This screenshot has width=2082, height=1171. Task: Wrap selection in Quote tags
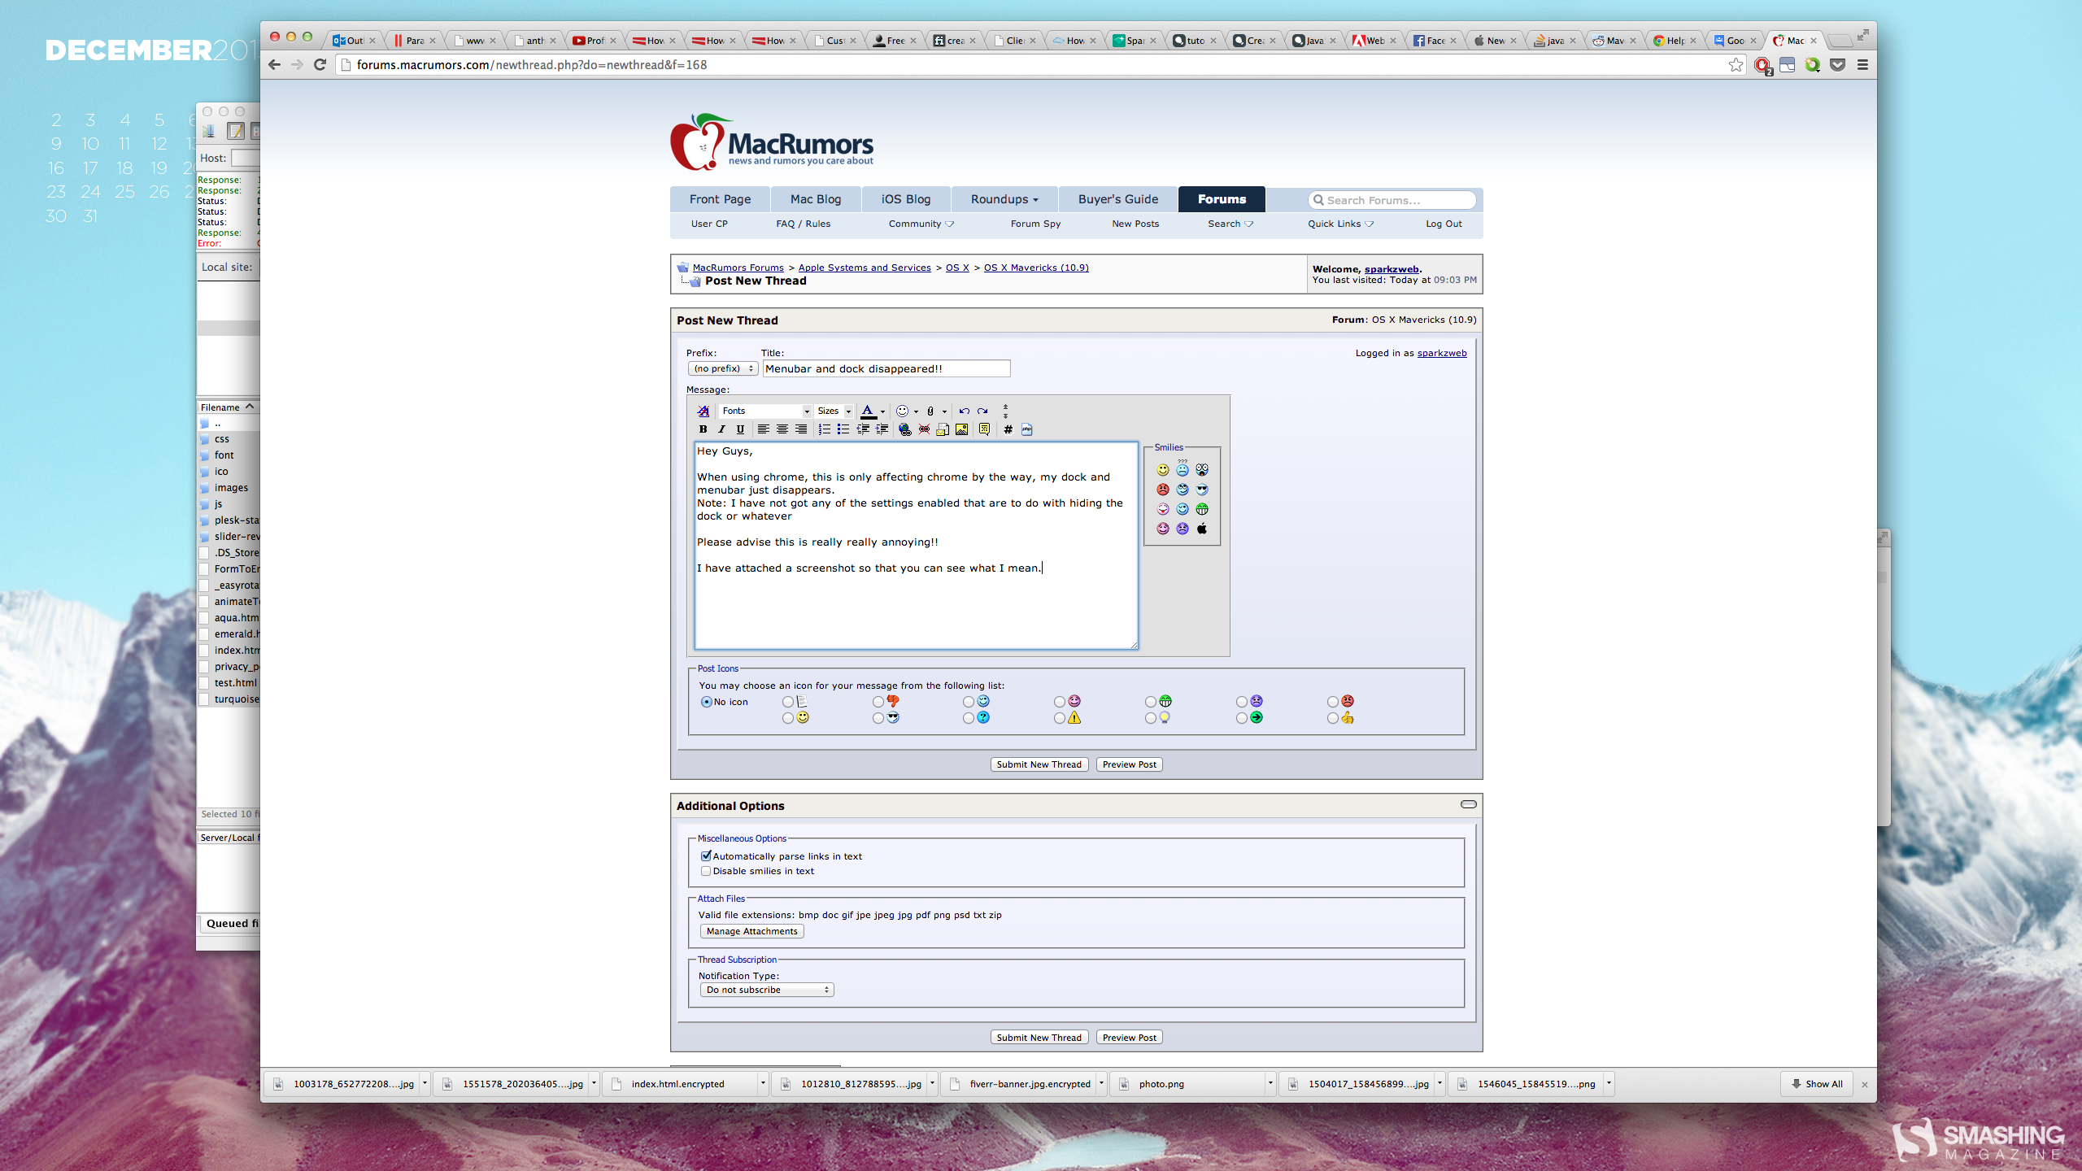pos(984,429)
